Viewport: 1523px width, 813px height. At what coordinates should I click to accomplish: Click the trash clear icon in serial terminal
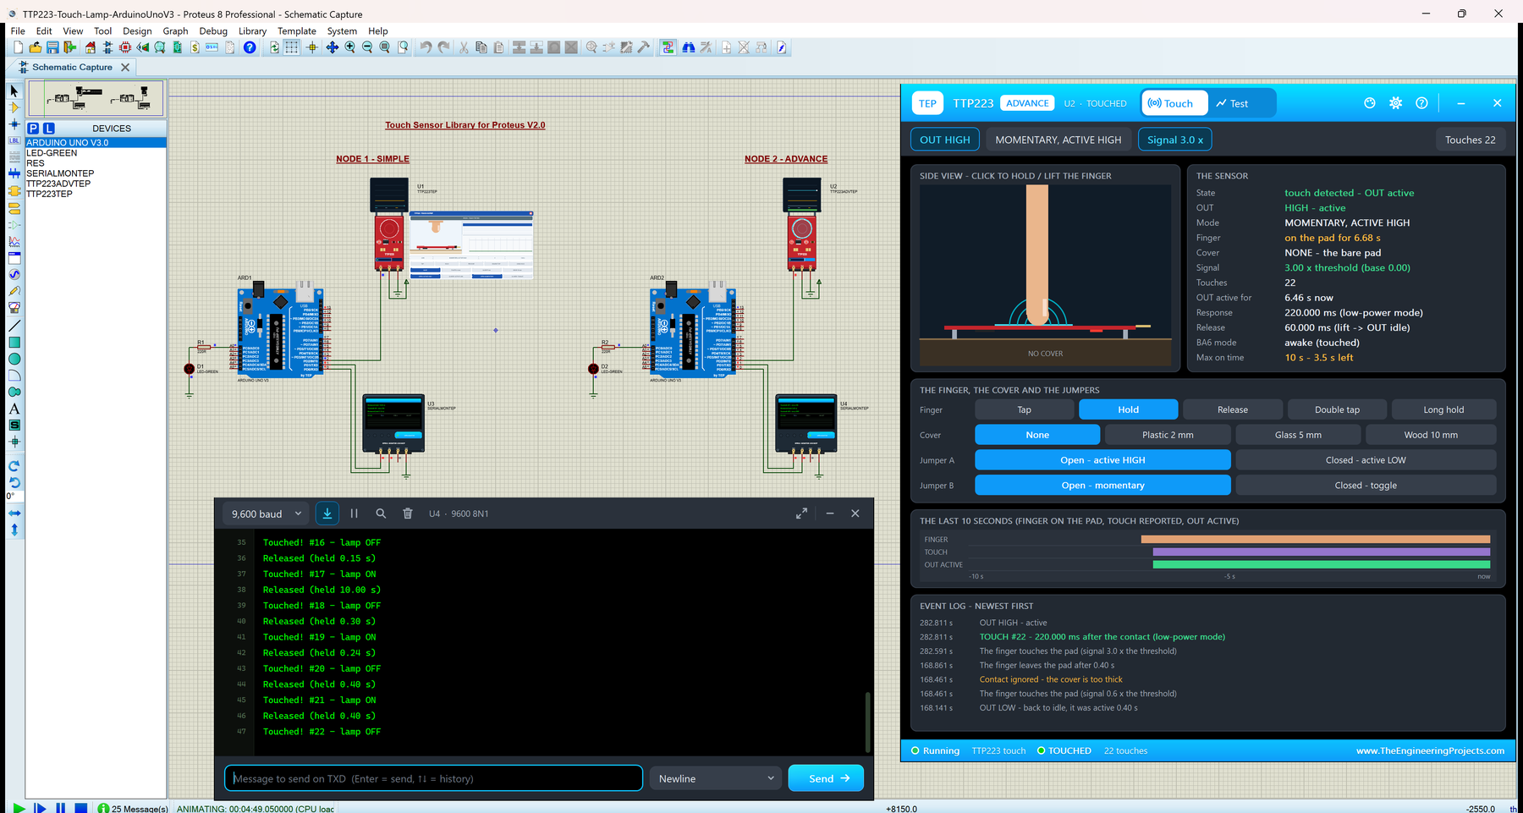pos(408,514)
